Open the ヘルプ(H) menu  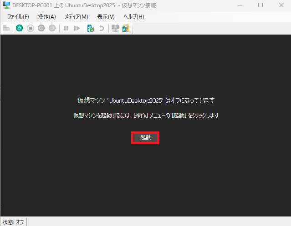[134, 17]
